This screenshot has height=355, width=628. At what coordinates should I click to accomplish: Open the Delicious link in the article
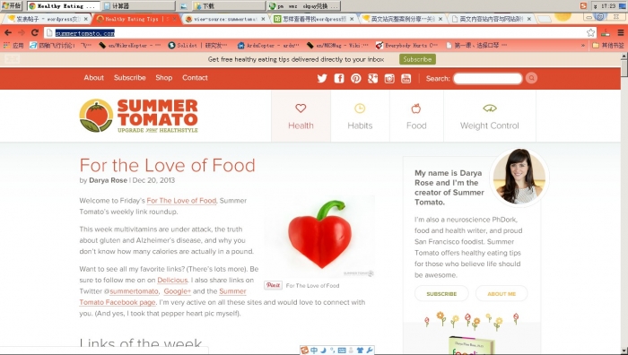tap(172, 281)
